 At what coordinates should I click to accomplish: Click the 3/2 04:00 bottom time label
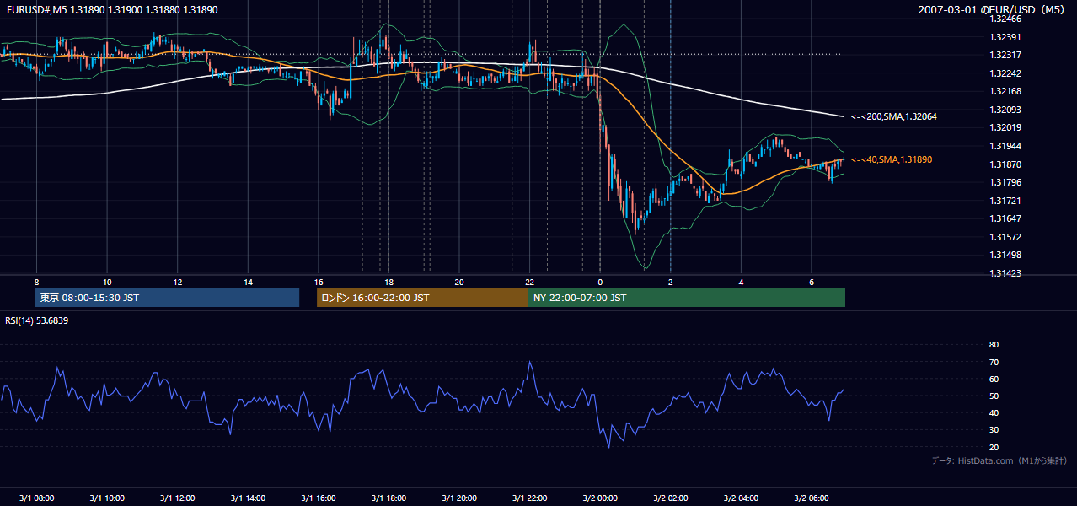741,498
